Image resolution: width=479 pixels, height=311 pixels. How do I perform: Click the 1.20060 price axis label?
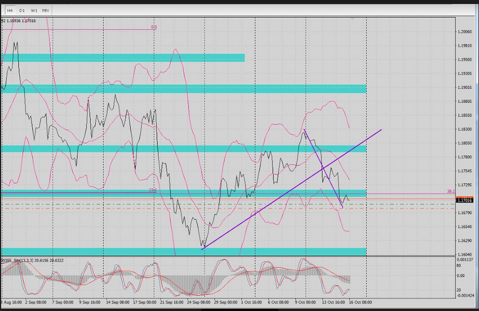click(464, 32)
